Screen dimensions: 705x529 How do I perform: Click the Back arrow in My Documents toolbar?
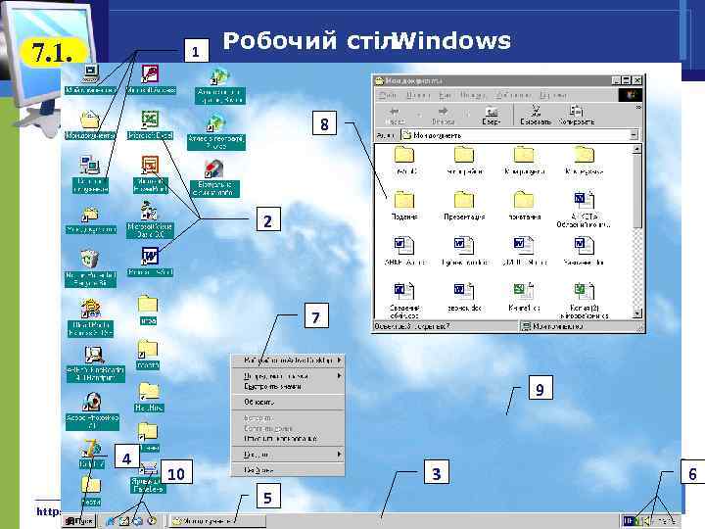pos(395,116)
